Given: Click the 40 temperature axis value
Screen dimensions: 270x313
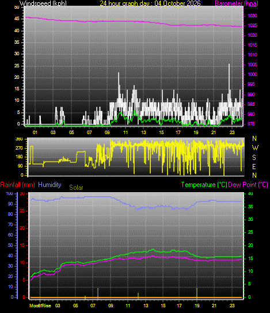Looking at the screenshot, I should (250, 194).
